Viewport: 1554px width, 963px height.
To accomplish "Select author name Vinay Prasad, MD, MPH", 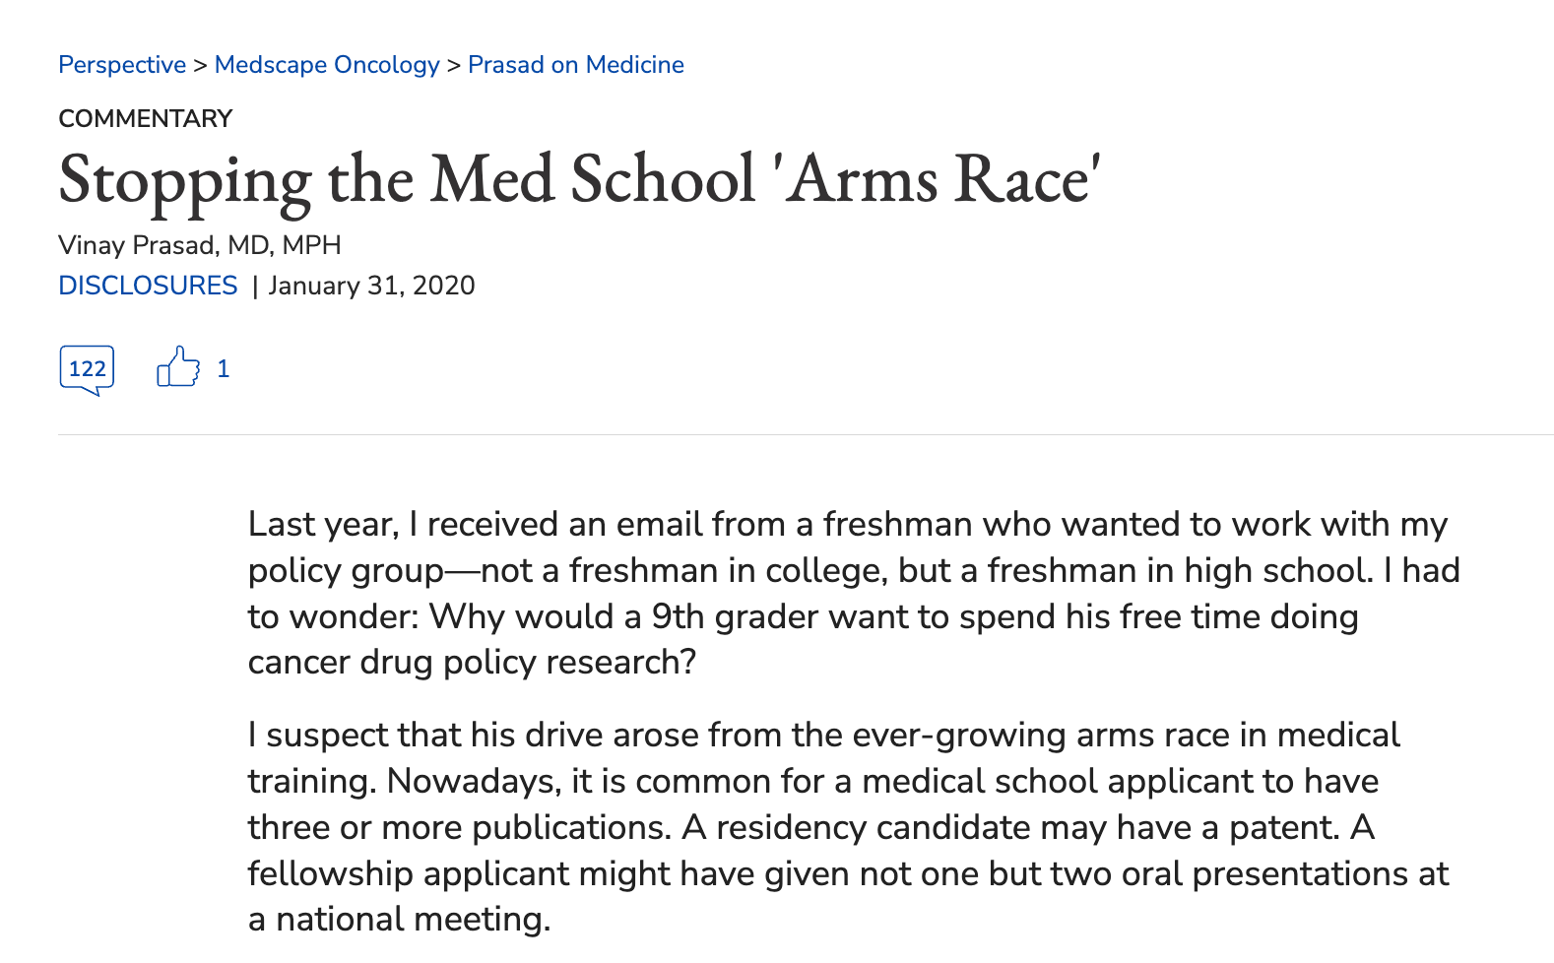I will tap(200, 245).
